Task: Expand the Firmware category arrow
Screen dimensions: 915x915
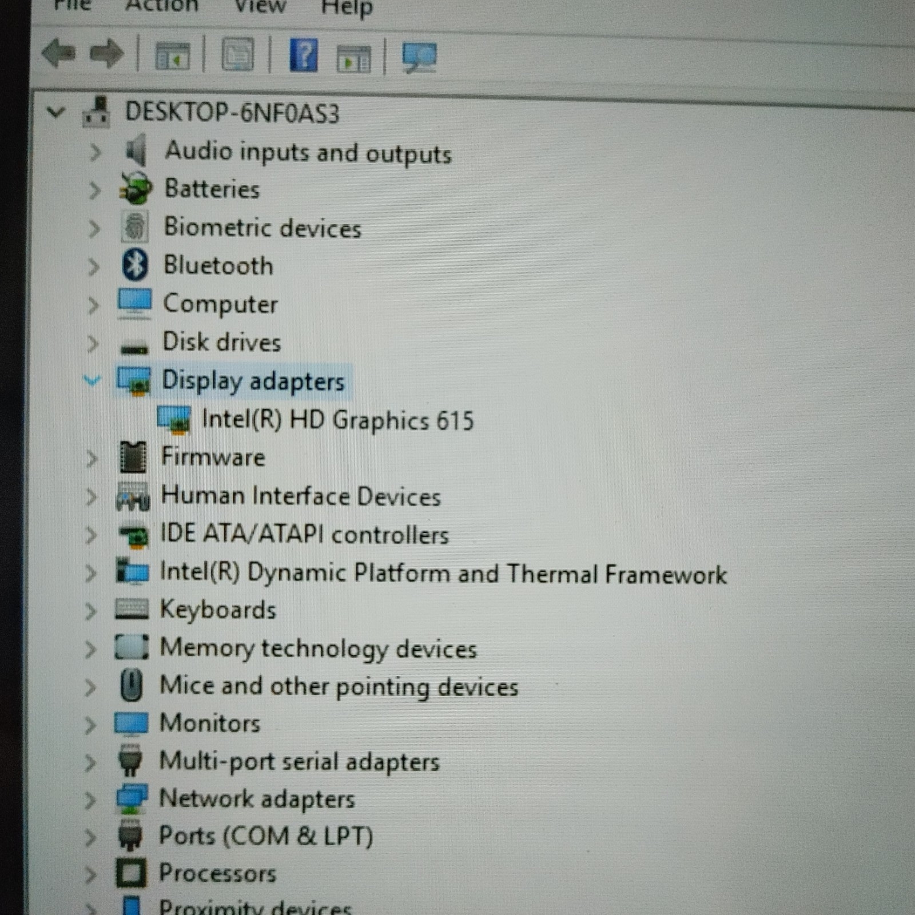Action: click(x=91, y=458)
